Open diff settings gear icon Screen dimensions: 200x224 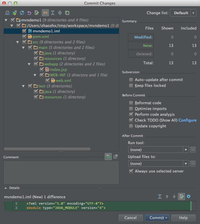189,197
